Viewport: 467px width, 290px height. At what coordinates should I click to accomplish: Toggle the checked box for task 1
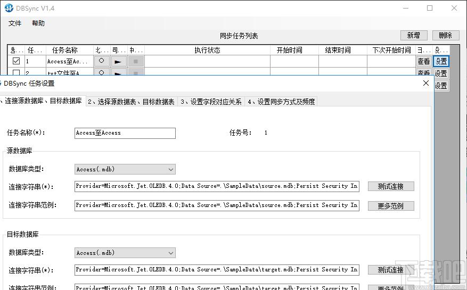[x=16, y=61]
